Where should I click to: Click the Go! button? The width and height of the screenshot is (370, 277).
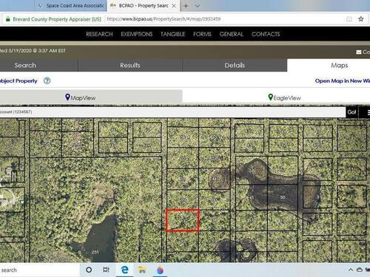click(x=351, y=112)
